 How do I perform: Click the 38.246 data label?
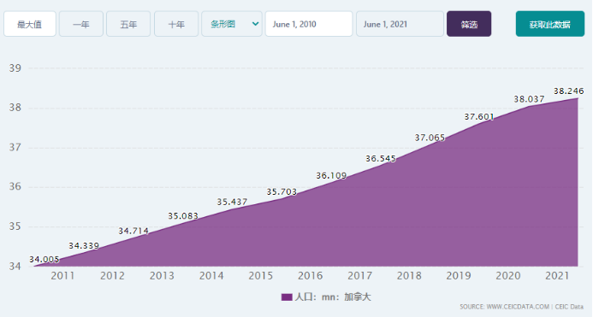click(x=568, y=91)
